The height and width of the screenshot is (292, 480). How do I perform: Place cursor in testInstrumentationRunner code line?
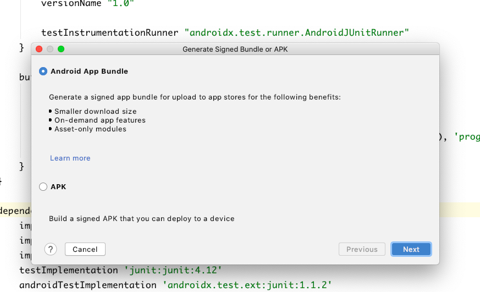225,32
